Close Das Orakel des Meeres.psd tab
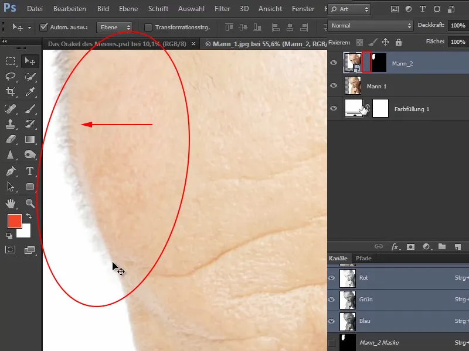 (193, 44)
